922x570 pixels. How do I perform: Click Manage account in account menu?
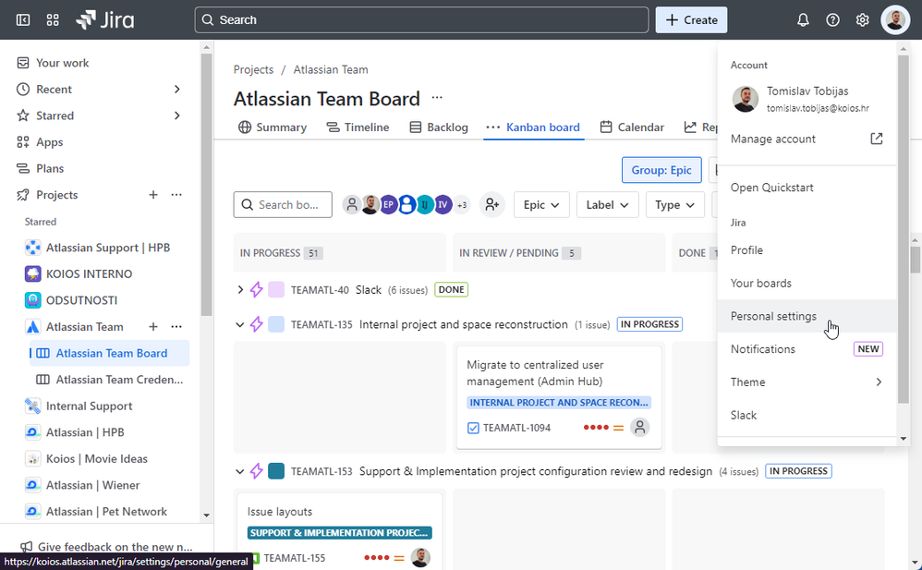coord(807,139)
